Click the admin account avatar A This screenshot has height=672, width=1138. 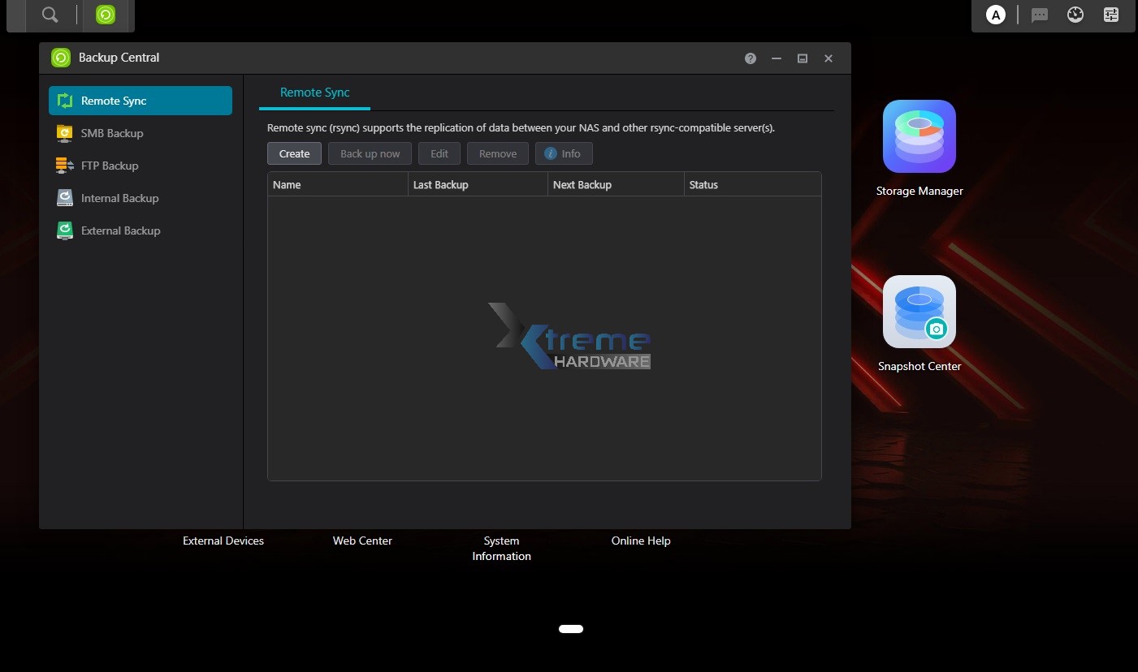(996, 14)
